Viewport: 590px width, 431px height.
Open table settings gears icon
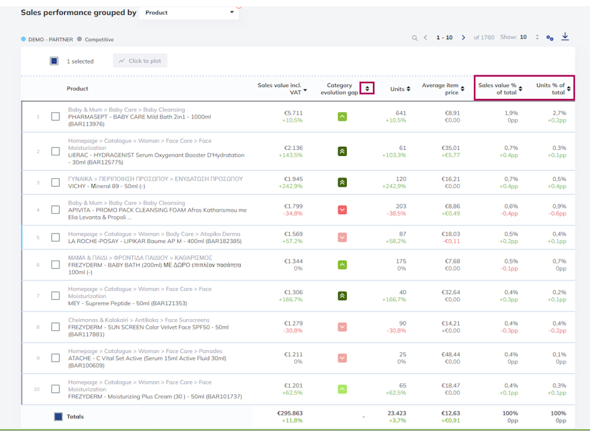pyautogui.click(x=550, y=37)
